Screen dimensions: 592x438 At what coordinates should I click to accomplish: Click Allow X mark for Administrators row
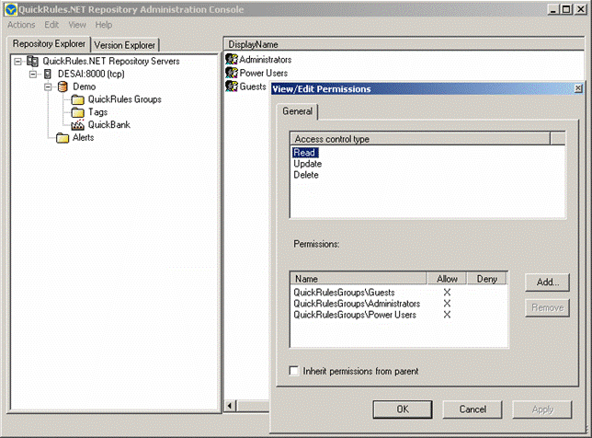point(447,304)
